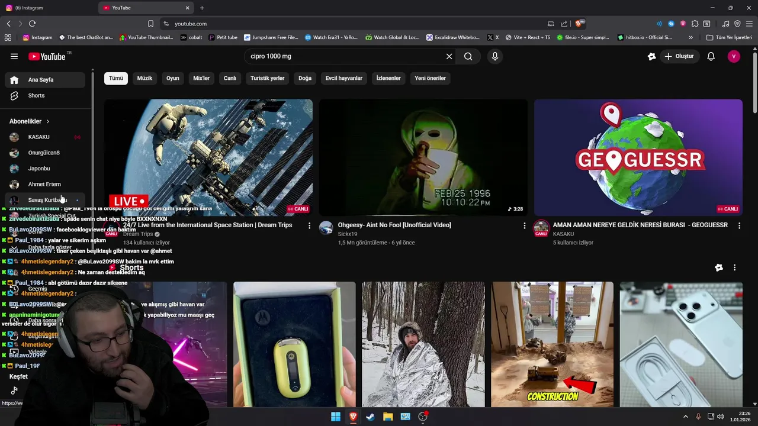Viewport: 758px width, 426px height.
Task: Select the Yeni öneriler filter chip
Action: coord(431,78)
